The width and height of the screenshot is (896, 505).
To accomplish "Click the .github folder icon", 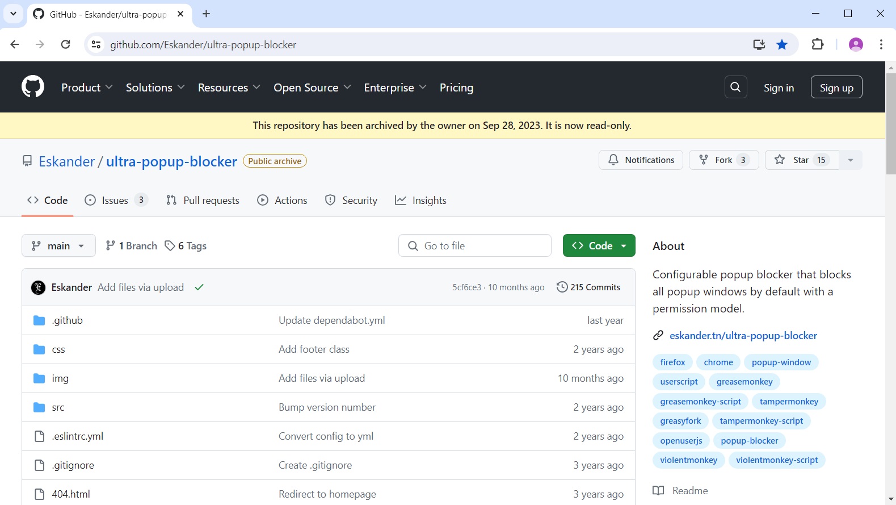I will click(x=39, y=320).
